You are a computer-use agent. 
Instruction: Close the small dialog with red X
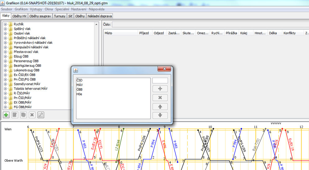pyautogui.click(x=164, y=69)
